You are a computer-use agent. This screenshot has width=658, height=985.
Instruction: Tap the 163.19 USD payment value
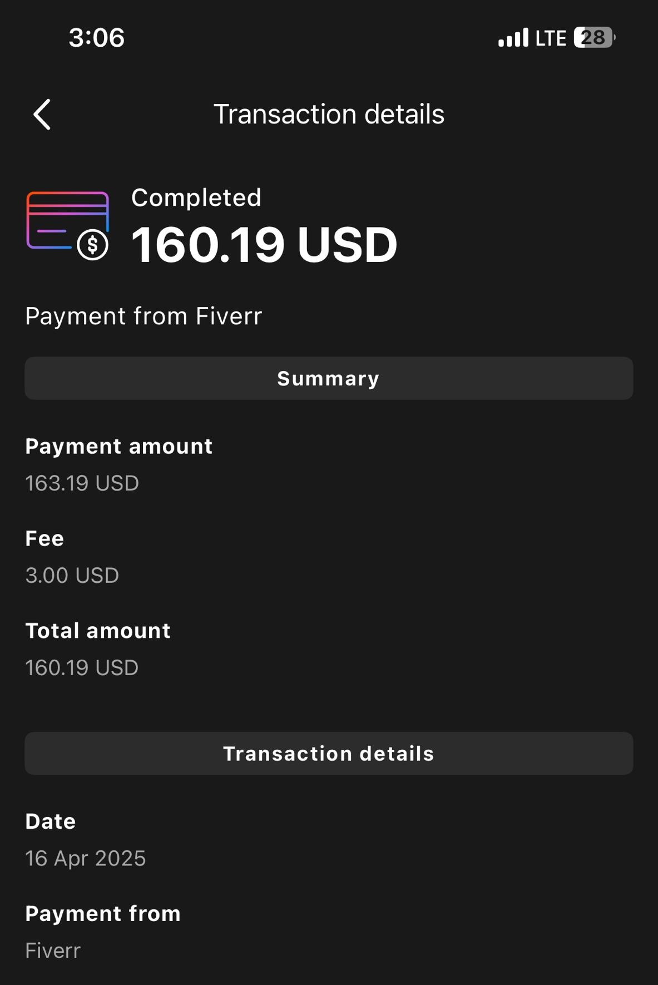click(82, 483)
